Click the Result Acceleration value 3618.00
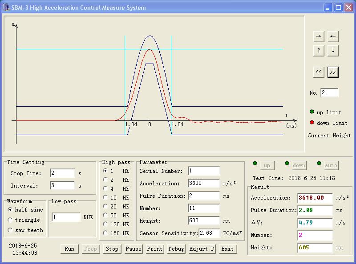Screen dimensions: 356x264 point(315,198)
